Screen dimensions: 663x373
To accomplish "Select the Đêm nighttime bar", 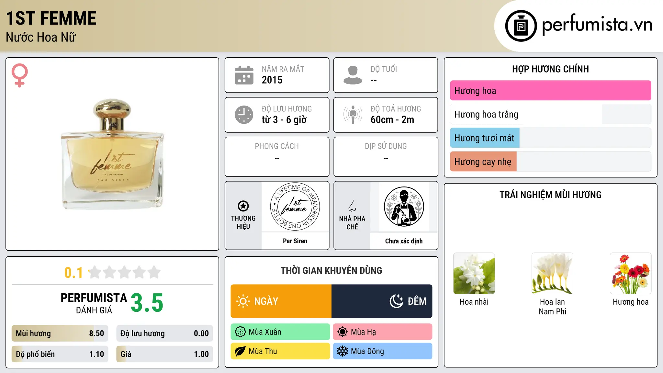I will click(x=382, y=301).
